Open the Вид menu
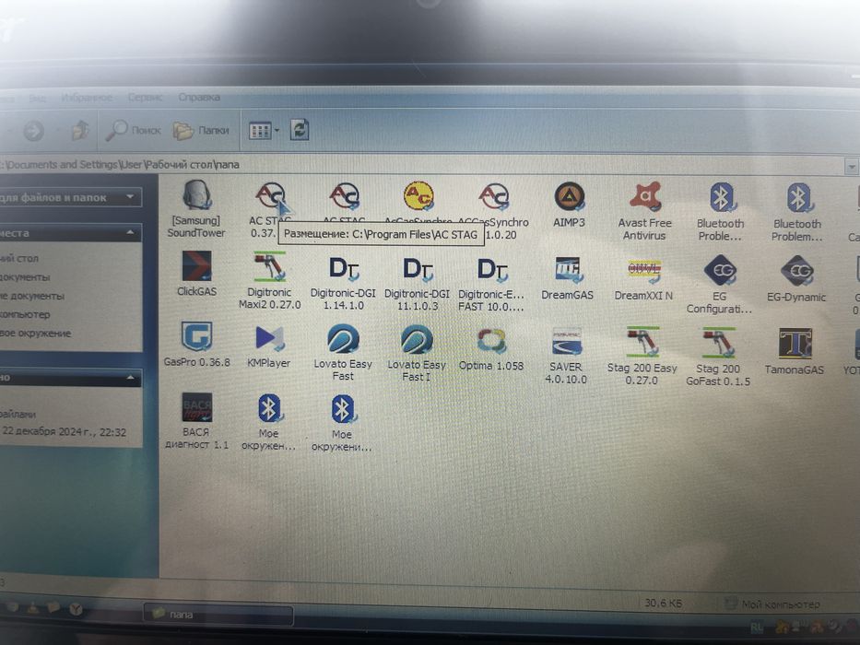This screenshot has width=860, height=645. 37,99
